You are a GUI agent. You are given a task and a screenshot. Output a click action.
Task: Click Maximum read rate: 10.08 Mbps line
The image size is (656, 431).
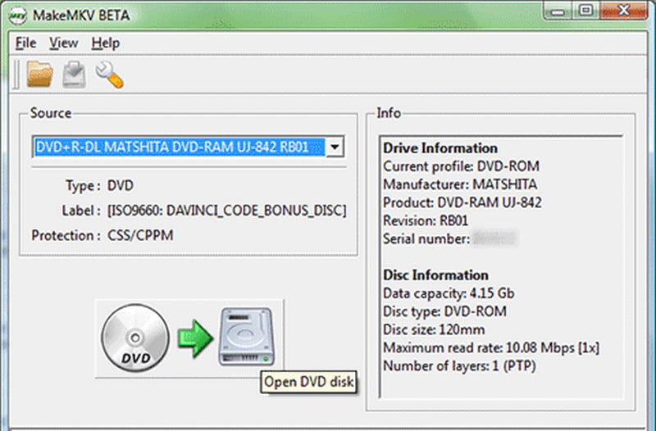click(x=491, y=347)
